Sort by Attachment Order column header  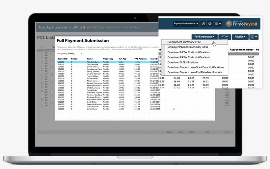click(242, 50)
